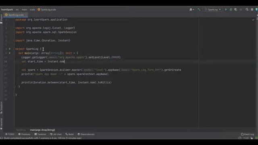Collapse the def main method fold marker
The height and width of the screenshot is (145, 258).
pos(15,53)
